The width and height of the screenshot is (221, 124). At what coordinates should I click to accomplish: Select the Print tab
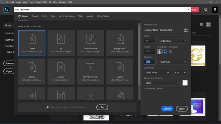(53, 16)
